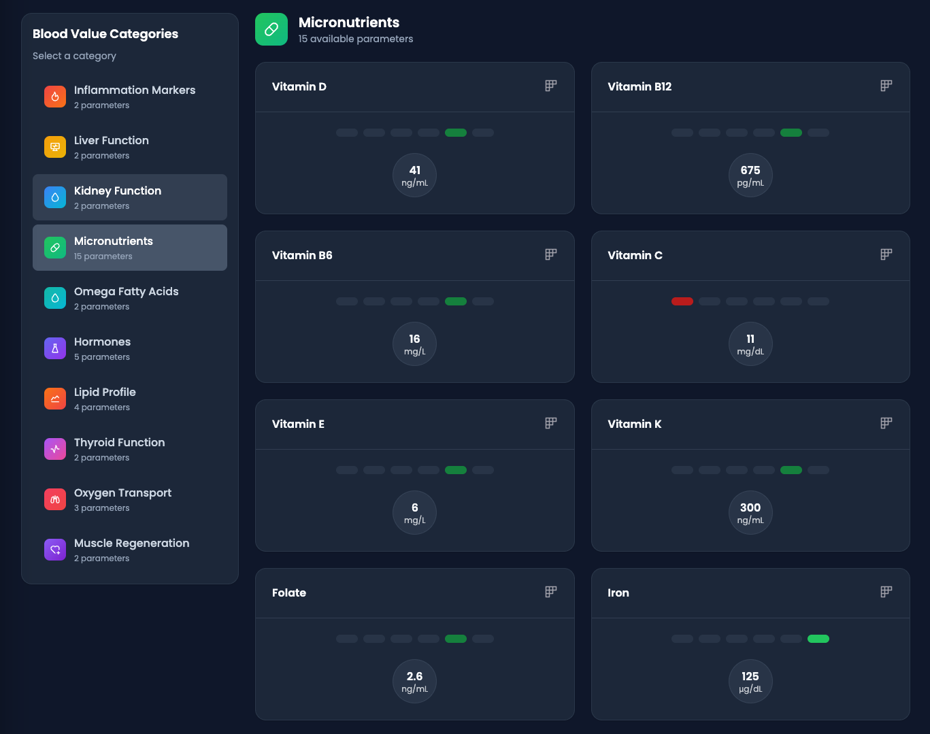
Task: Click the red range segment on Vitamin C
Action: [682, 301]
